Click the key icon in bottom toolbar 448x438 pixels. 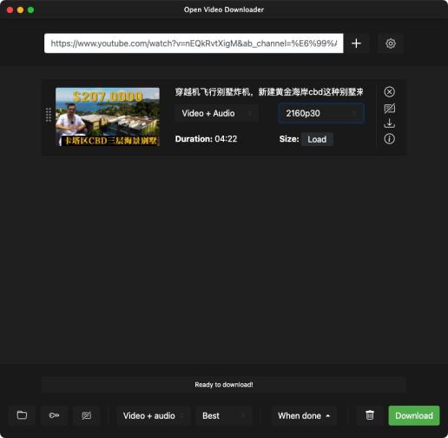[x=54, y=415]
